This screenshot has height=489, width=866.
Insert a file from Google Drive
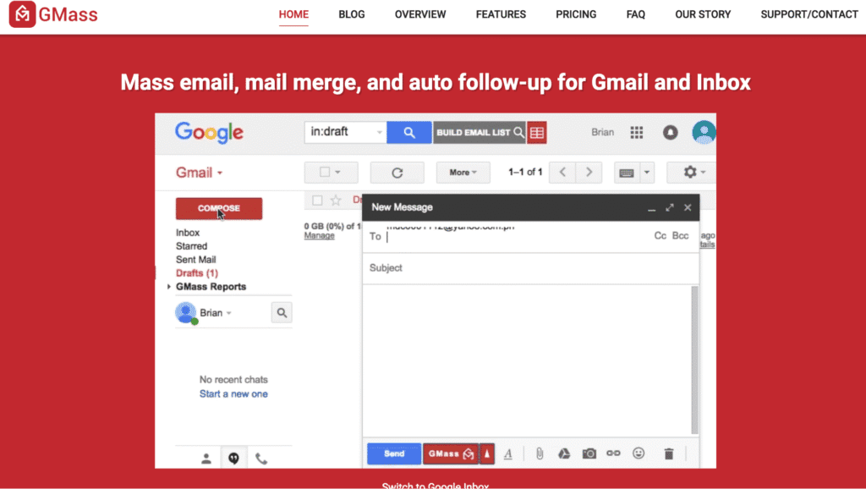click(x=565, y=453)
